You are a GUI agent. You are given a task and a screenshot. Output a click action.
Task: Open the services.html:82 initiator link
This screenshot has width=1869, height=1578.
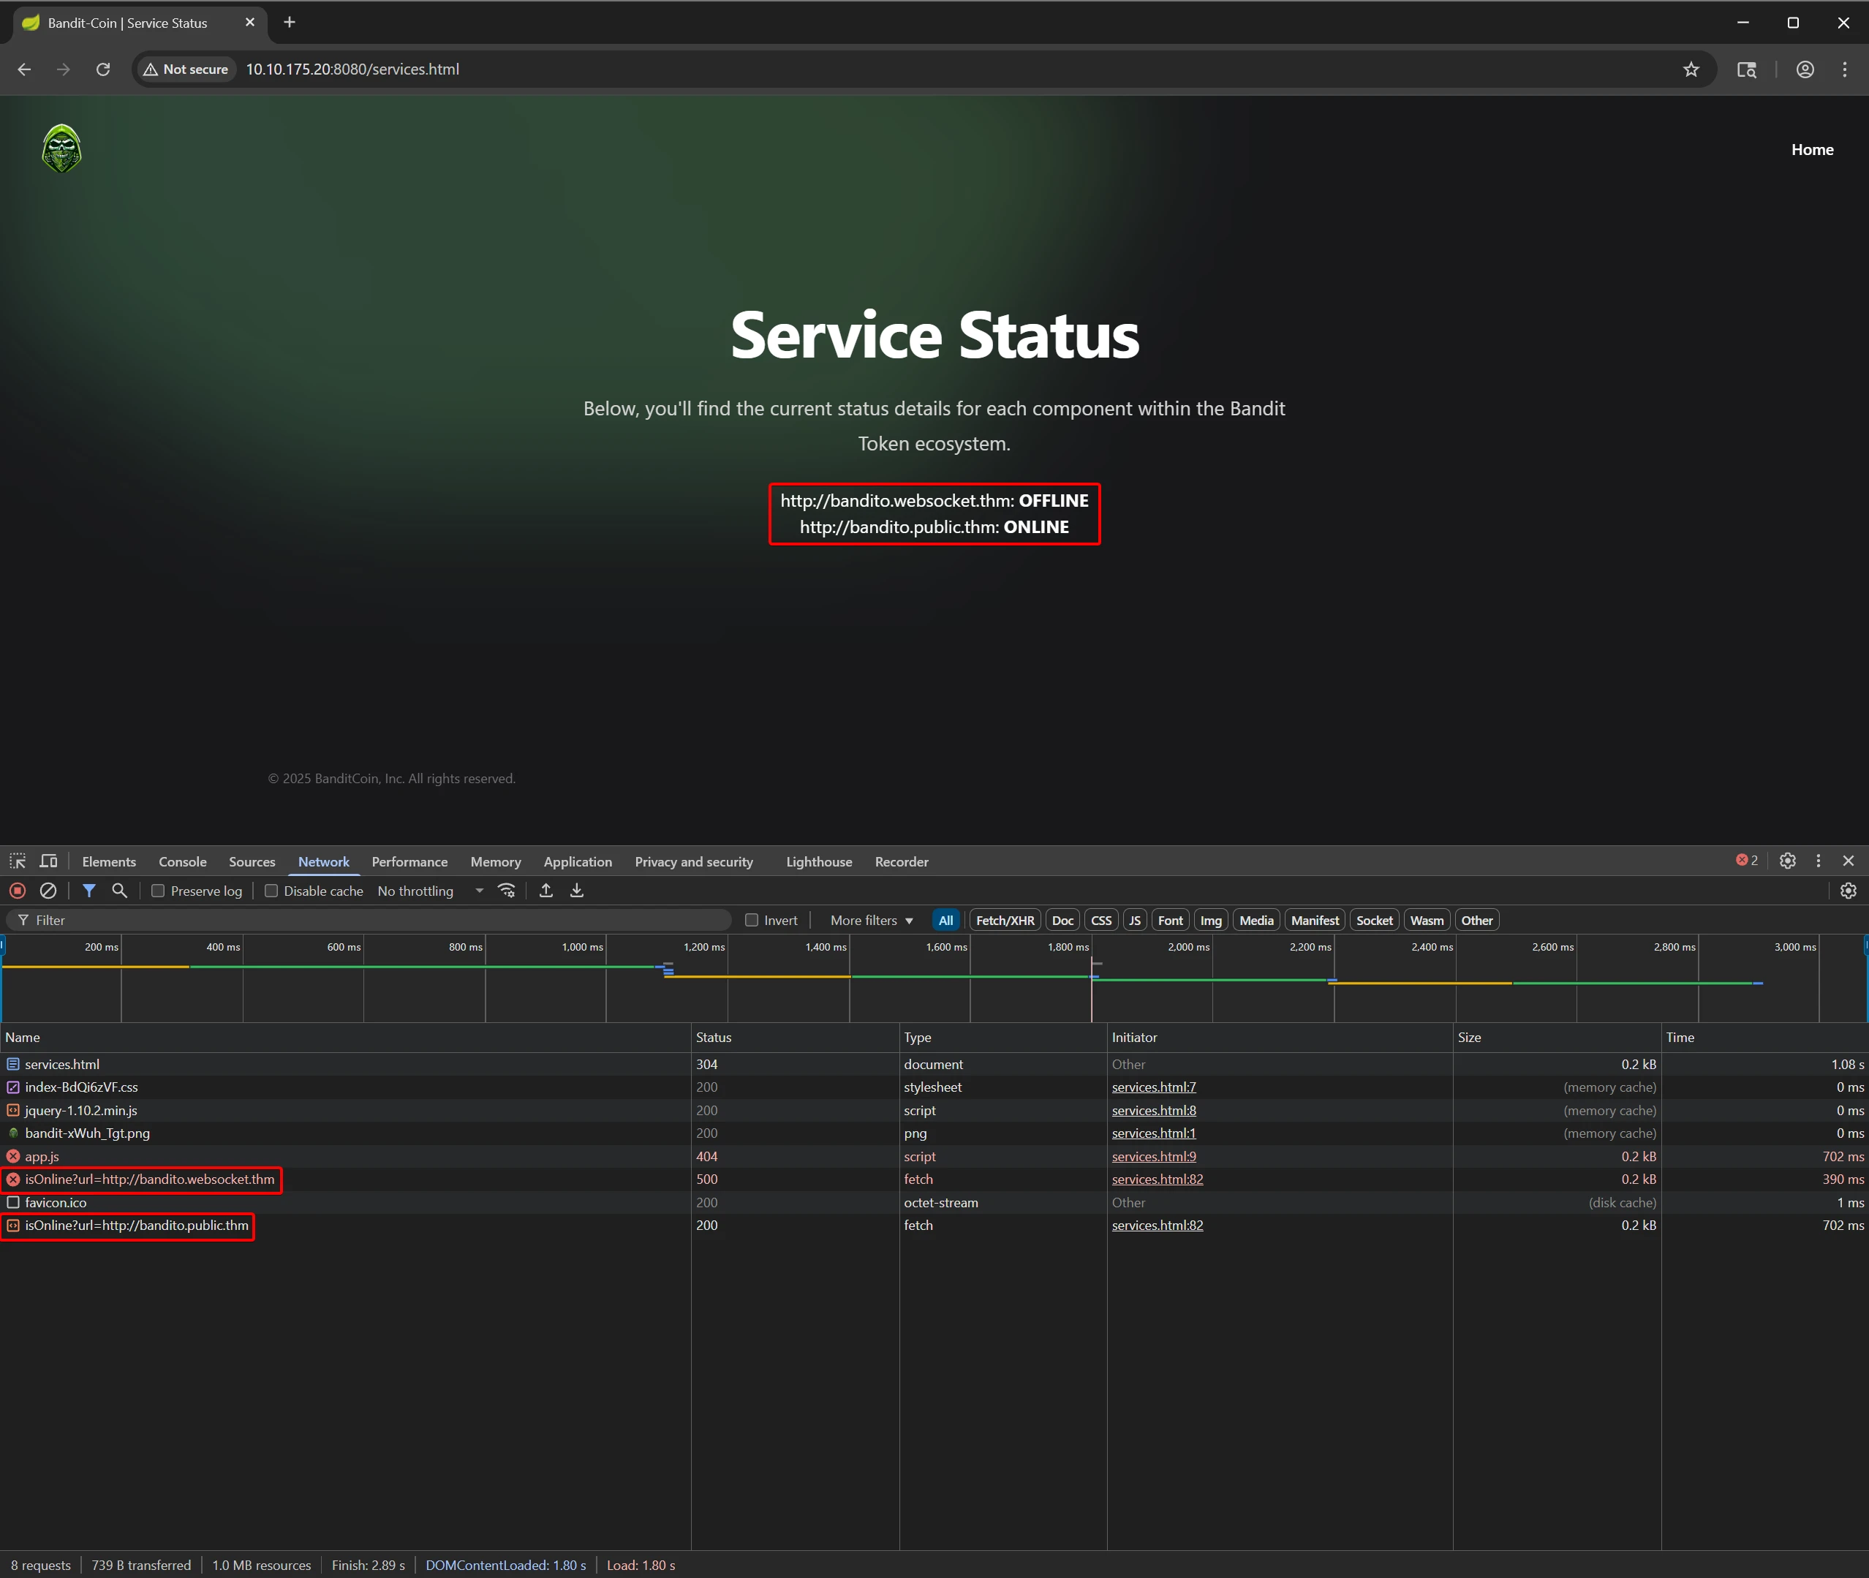[1157, 1180]
